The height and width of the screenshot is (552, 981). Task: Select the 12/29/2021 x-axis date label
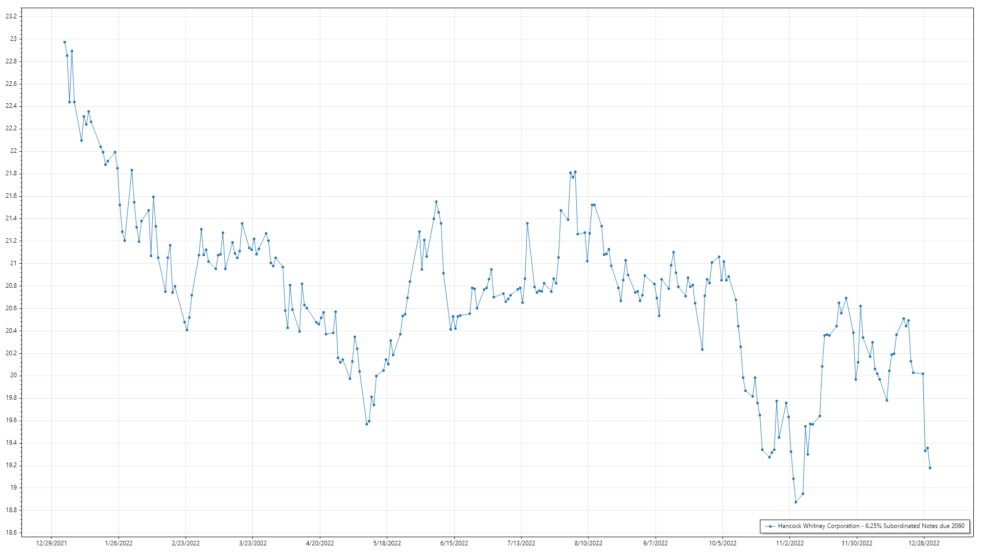[52, 543]
